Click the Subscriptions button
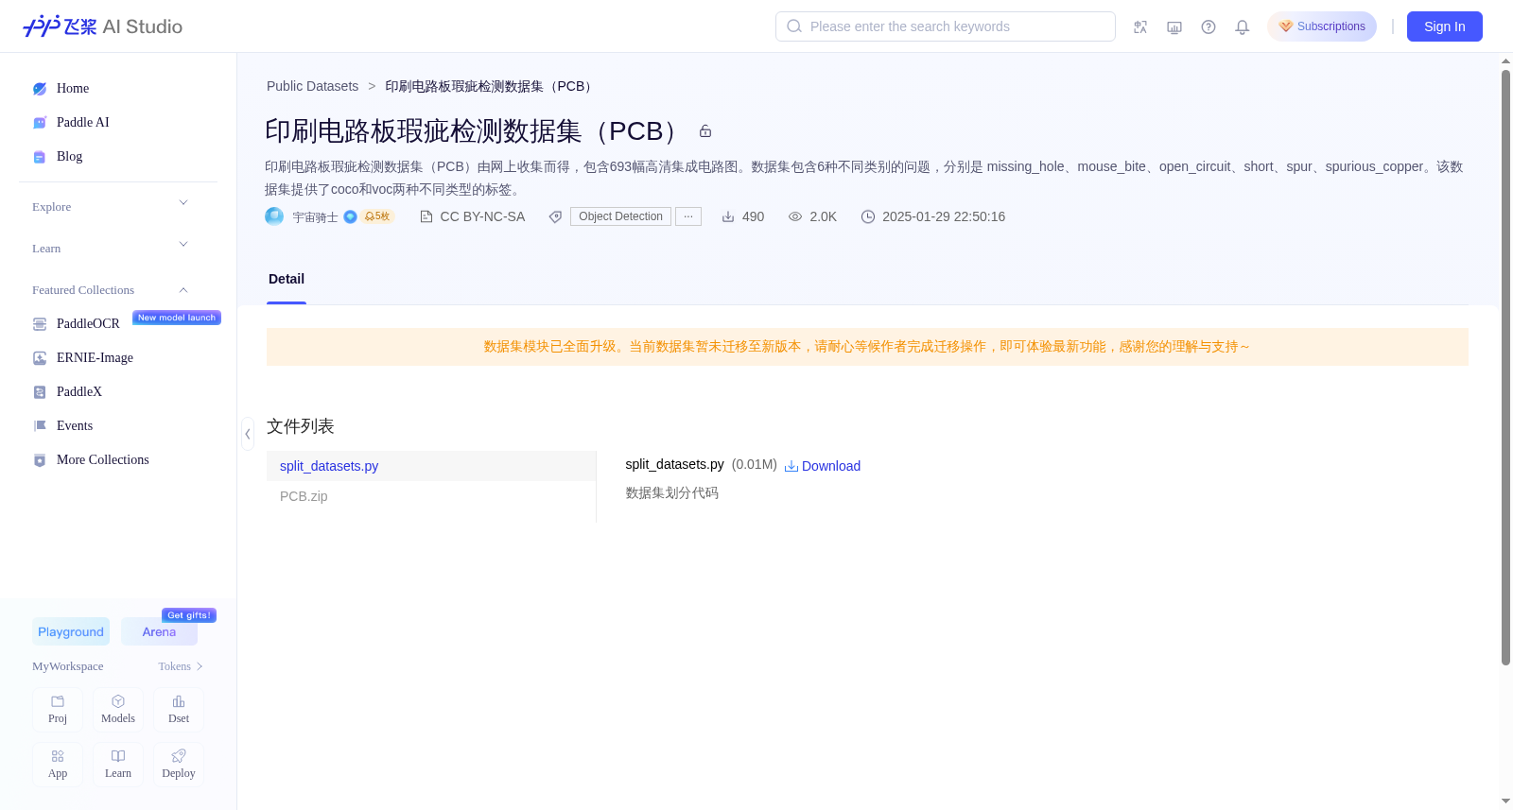1513x810 pixels. 1322,26
